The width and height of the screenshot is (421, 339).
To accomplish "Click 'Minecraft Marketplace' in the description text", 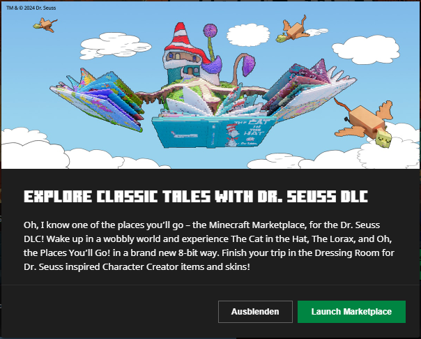I will click(257, 225).
